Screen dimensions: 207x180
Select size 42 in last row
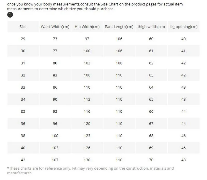[23, 160]
